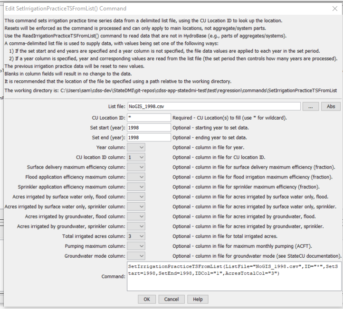
Task: Click the 'Command:' label
Action: 114,276
